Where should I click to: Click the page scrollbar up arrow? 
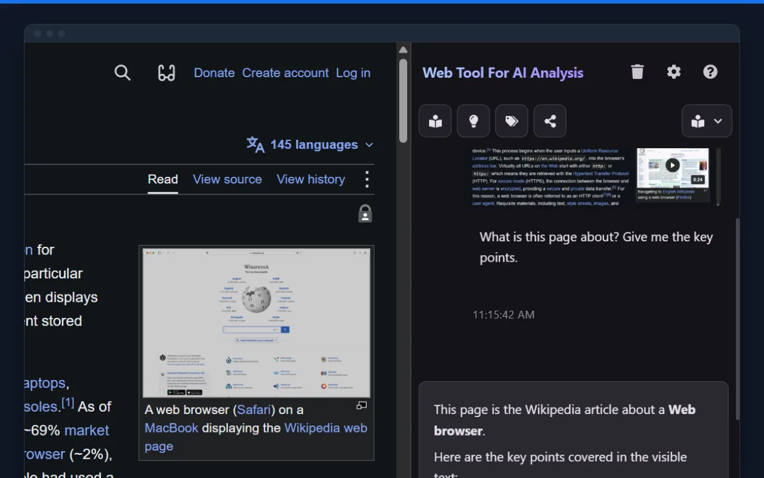click(x=403, y=50)
